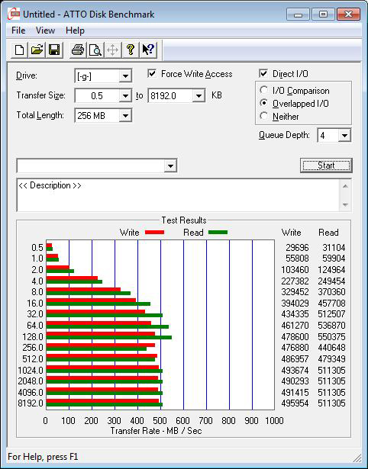Click the green read bar for 128.0
Viewport: 368px width, 469px height.
[x=109, y=337]
